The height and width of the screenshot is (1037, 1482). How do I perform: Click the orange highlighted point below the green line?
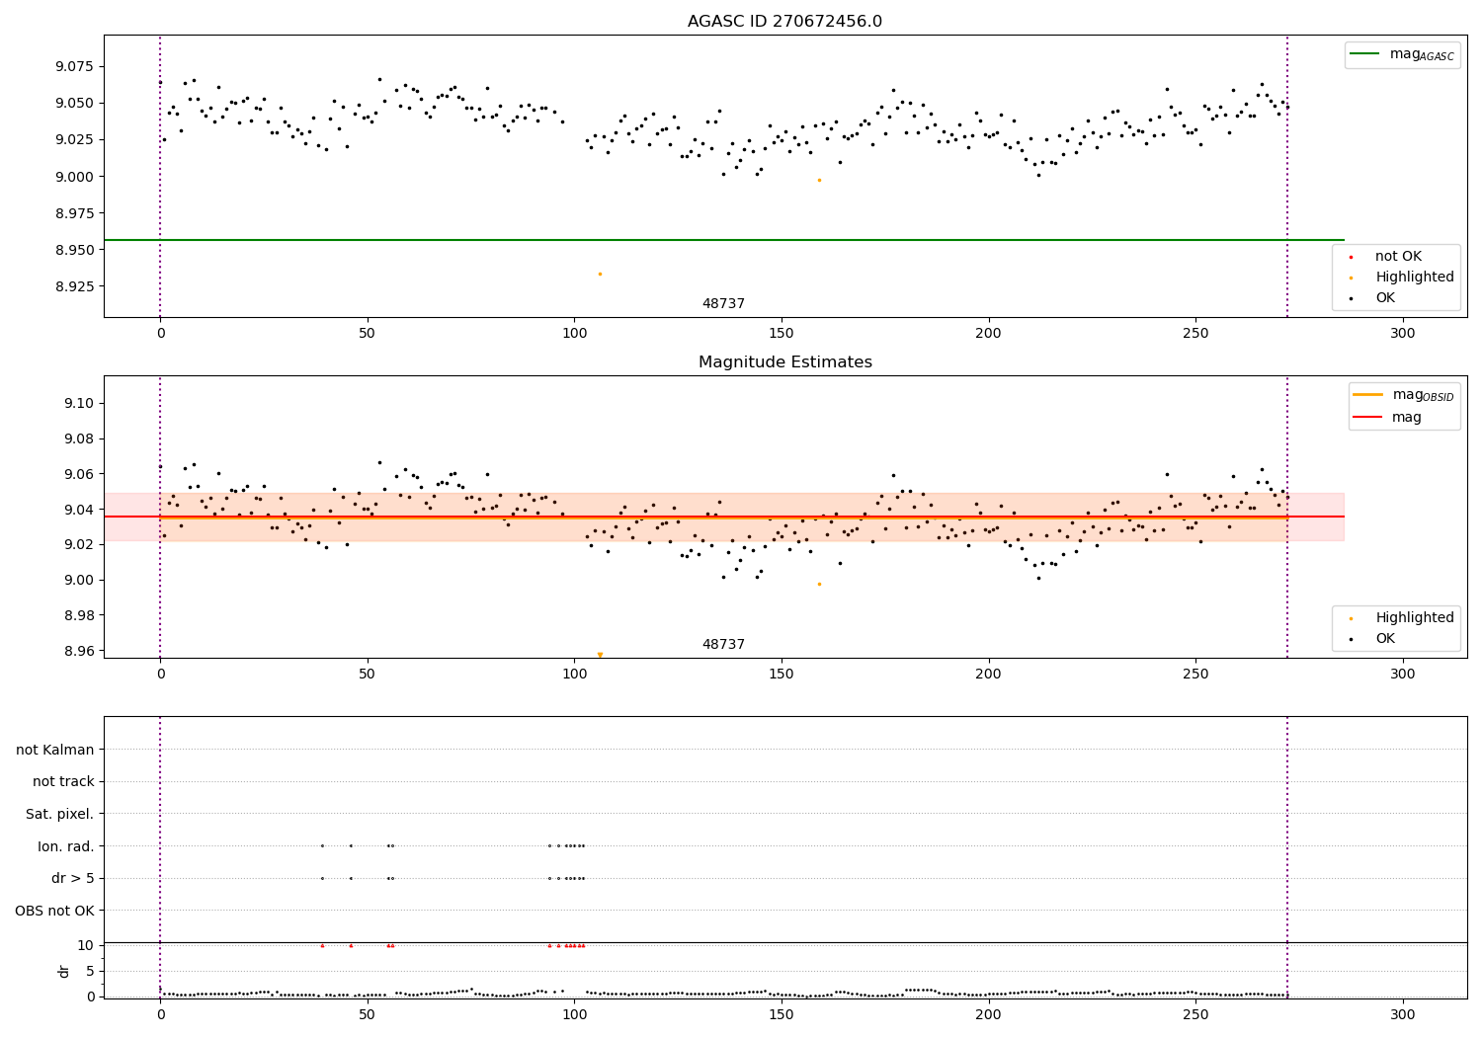point(600,274)
